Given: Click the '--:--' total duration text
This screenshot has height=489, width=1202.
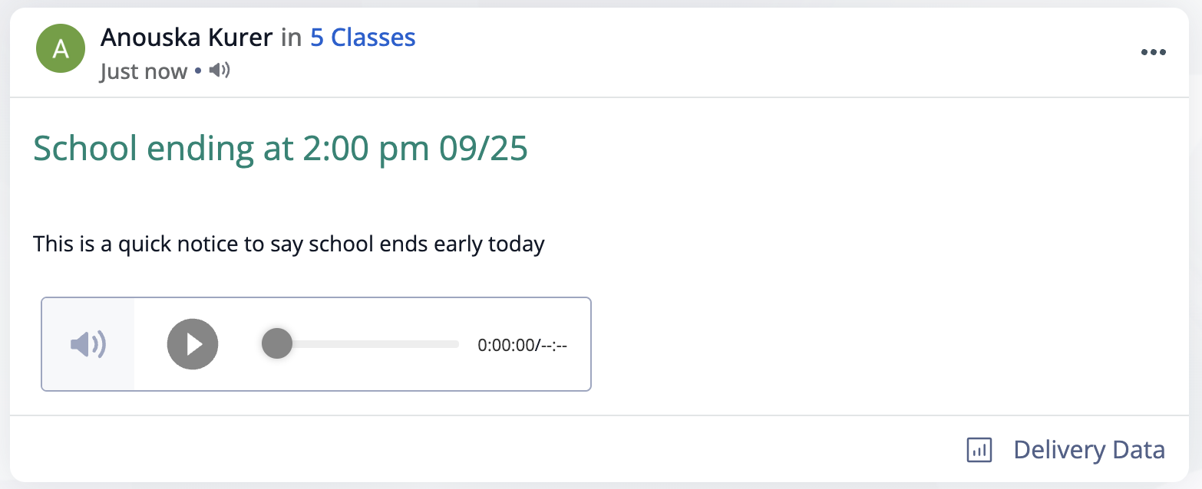Looking at the screenshot, I should [553, 346].
